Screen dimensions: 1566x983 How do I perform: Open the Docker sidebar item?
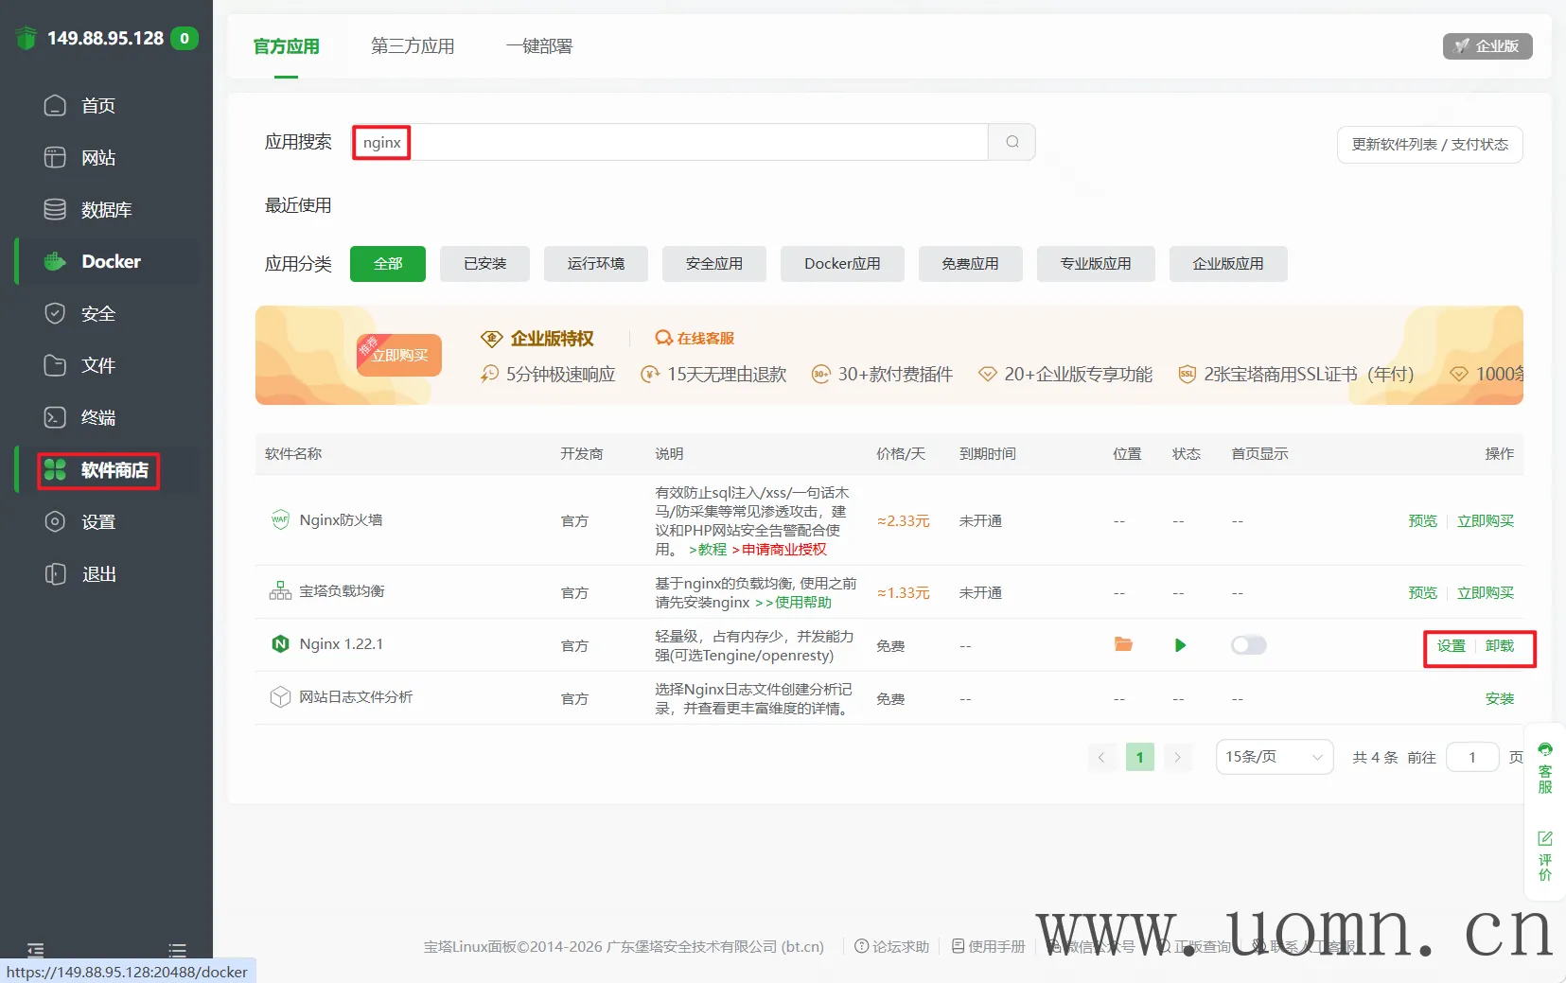point(111,262)
